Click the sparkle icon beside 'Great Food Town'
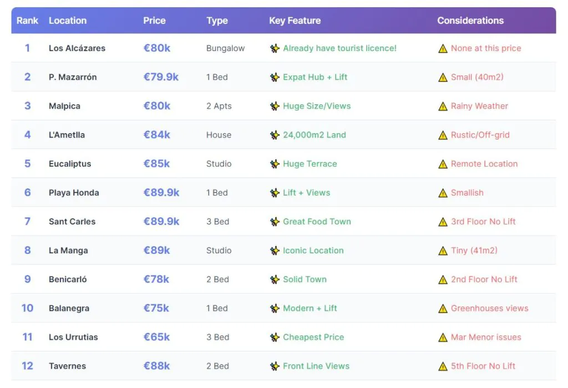The image size is (568, 388). click(275, 222)
